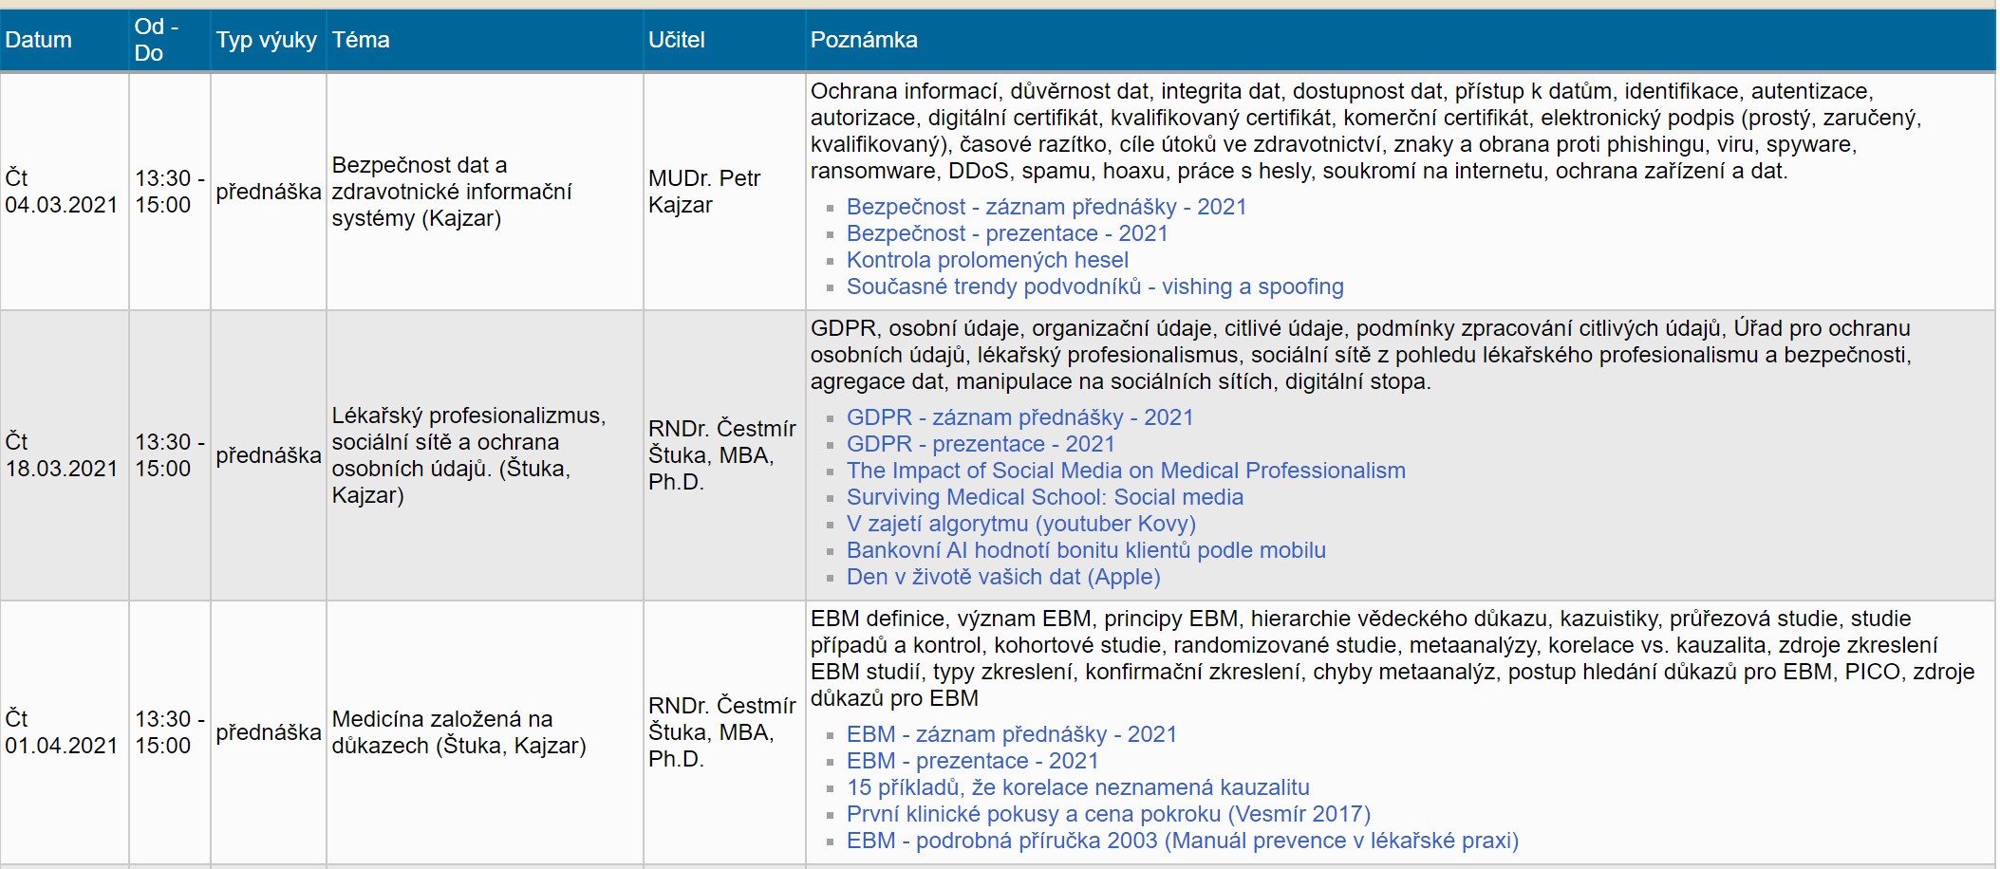
Task: Open 15 příkladů korelace neznamená kauzalitu
Action: point(1077,787)
